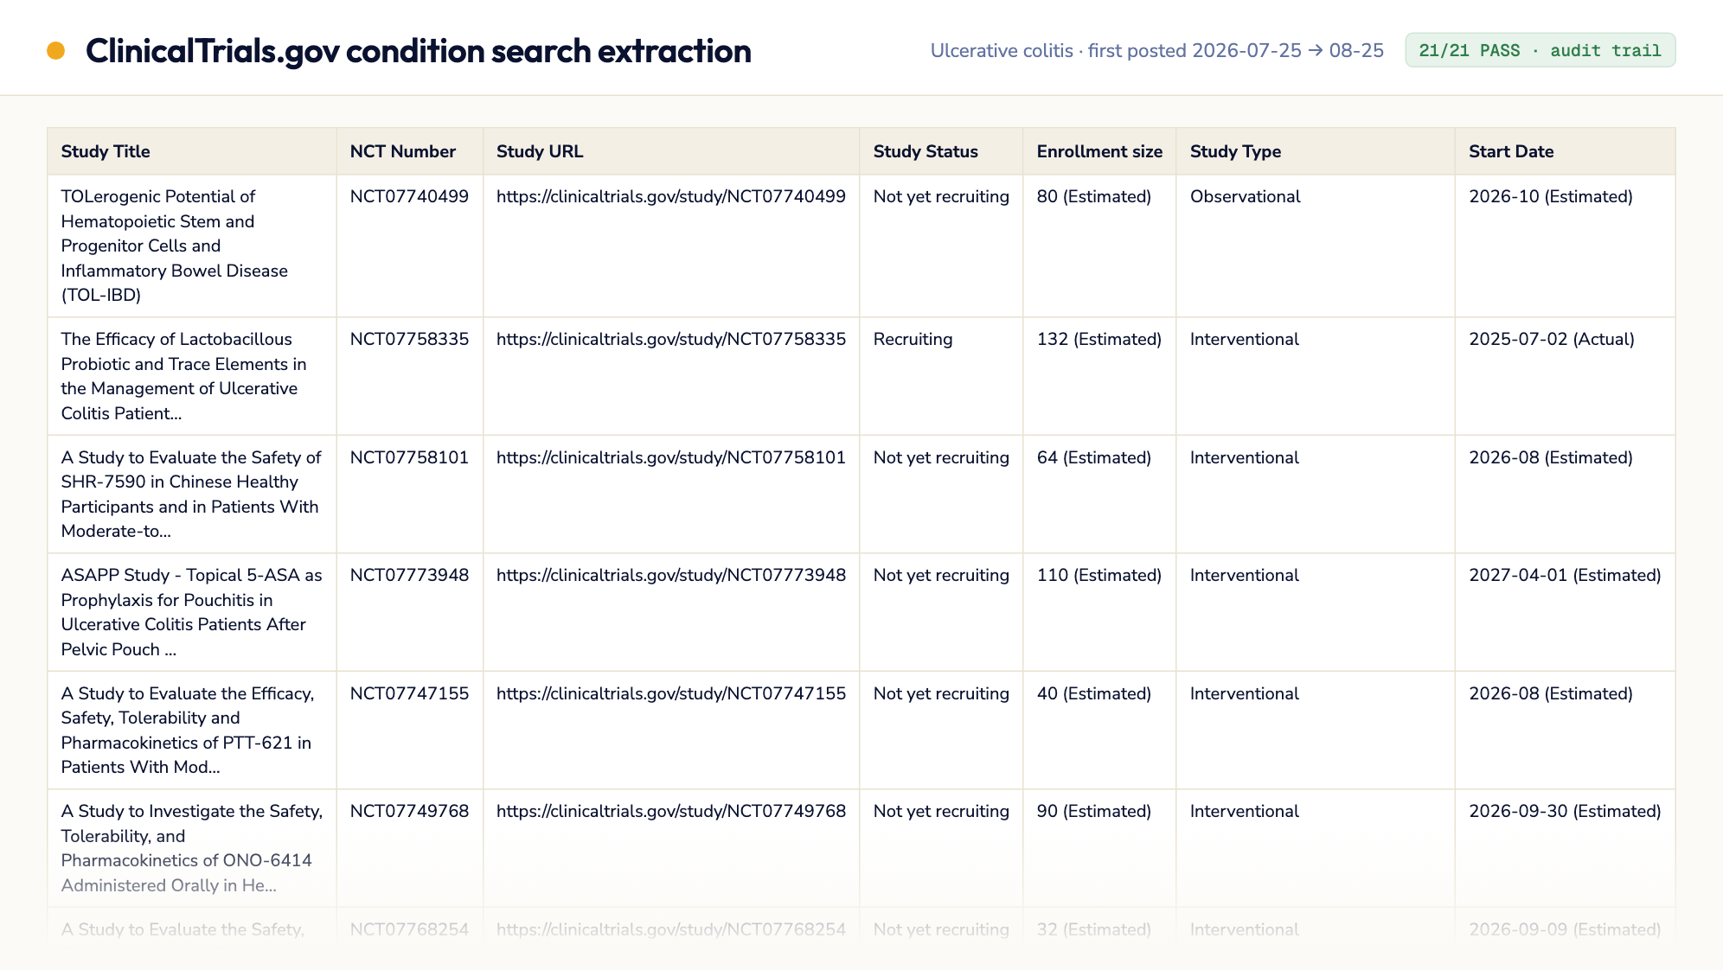1723x970 pixels.
Task: Click the ClinicalTrials.gov condition search extraction heading
Action: [x=419, y=51]
